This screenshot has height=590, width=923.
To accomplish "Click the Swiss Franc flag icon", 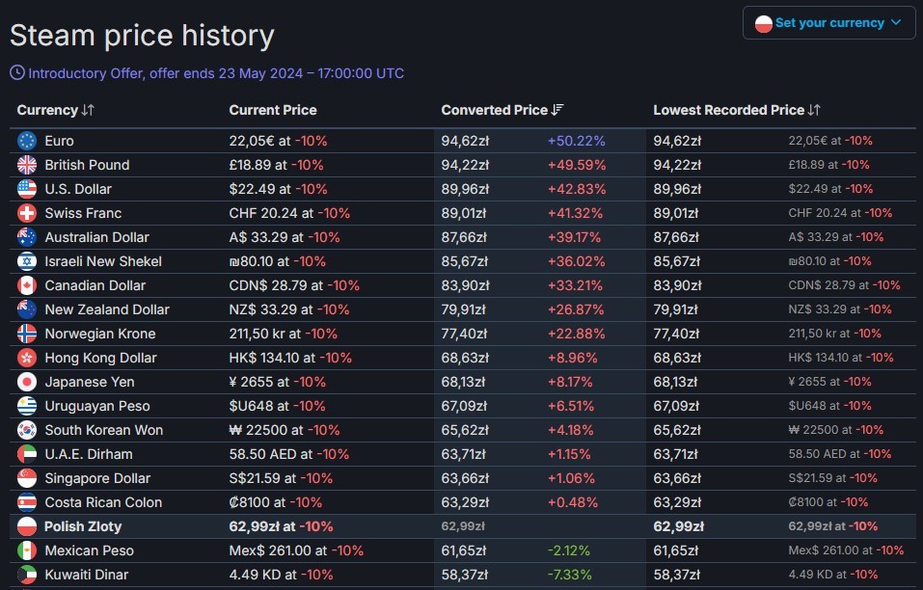I will pyautogui.click(x=26, y=213).
